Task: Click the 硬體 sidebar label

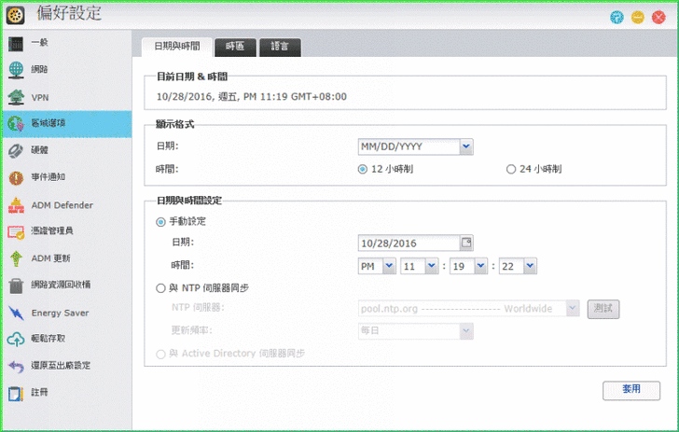Action: pos(39,150)
